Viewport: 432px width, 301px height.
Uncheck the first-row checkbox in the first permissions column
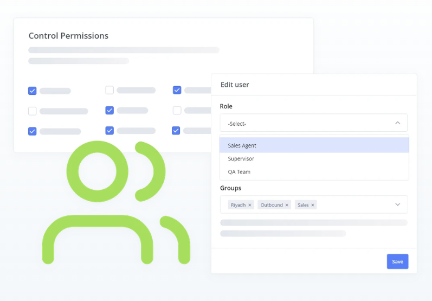[32, 91]
